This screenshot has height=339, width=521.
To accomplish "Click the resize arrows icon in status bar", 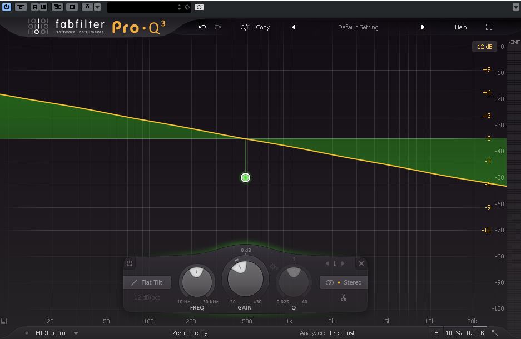I will [x=495, y=333].
